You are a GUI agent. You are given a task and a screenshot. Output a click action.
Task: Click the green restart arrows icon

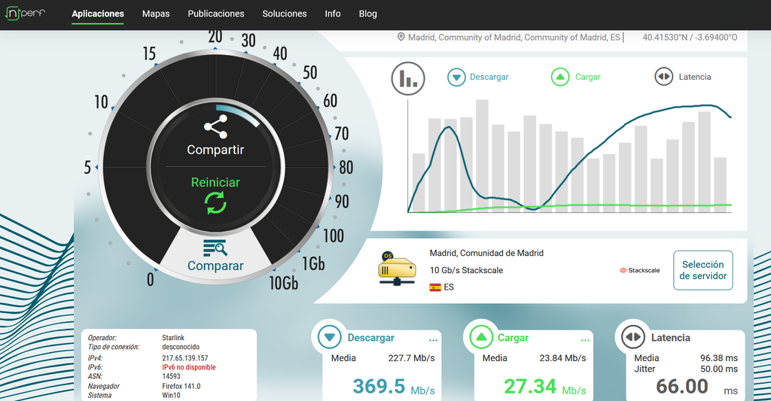point(215,202)
